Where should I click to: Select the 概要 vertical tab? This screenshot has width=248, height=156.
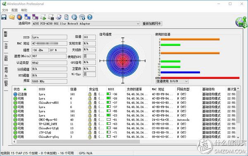click(x=6, y=34)
